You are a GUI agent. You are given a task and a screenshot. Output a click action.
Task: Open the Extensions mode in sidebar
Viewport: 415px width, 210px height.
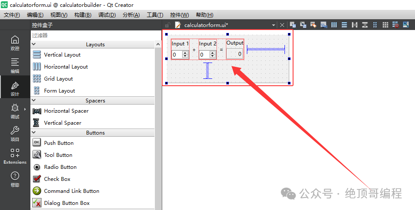(15, 156)
